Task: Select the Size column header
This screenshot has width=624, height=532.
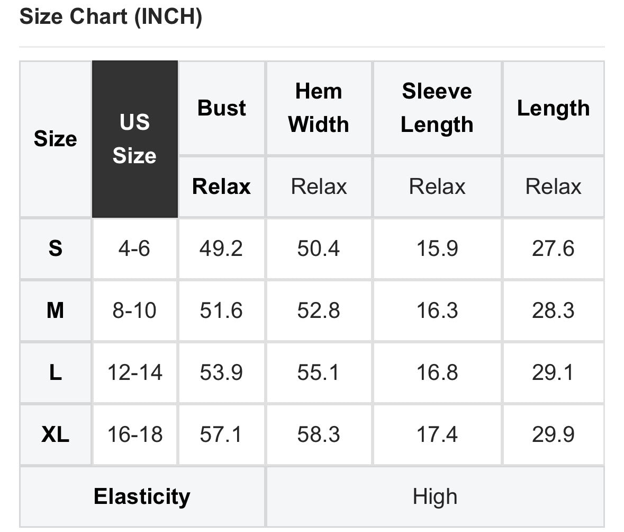Action: coord(56,139)
